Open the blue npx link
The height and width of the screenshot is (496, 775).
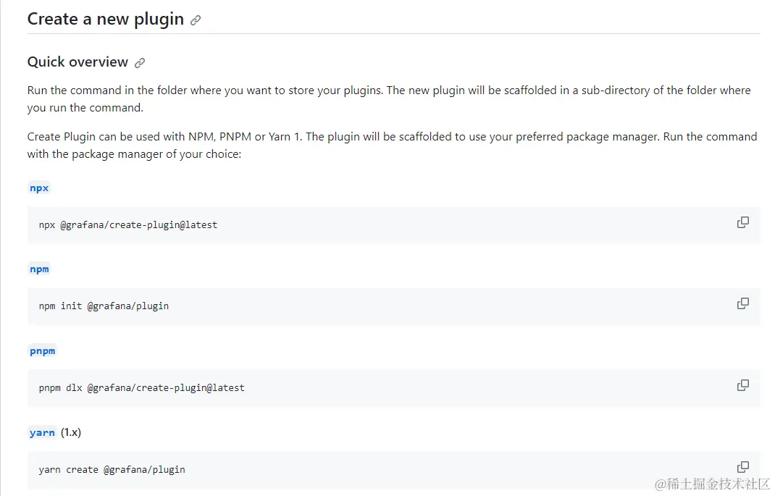39,188
